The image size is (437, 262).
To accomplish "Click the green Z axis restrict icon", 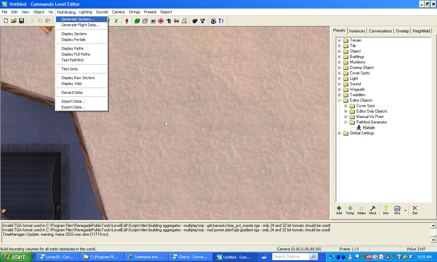I will 116,21.
